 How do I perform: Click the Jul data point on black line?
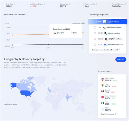click(x=83, y=44)
